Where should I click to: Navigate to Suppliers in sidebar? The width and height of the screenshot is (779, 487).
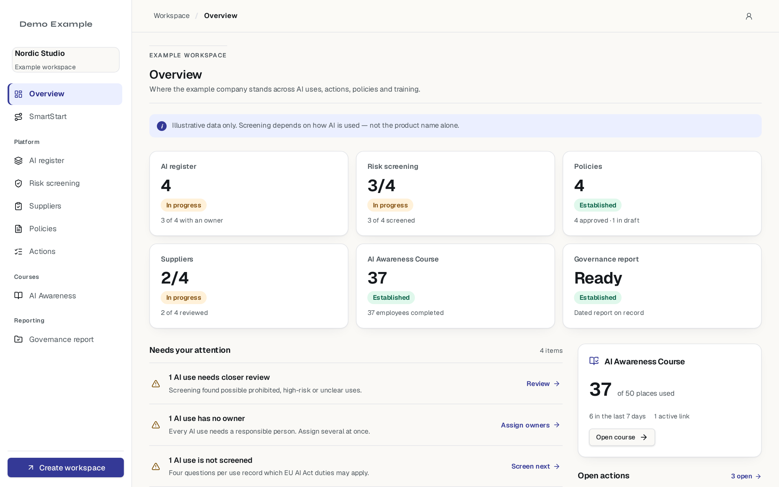pos(65,206)
